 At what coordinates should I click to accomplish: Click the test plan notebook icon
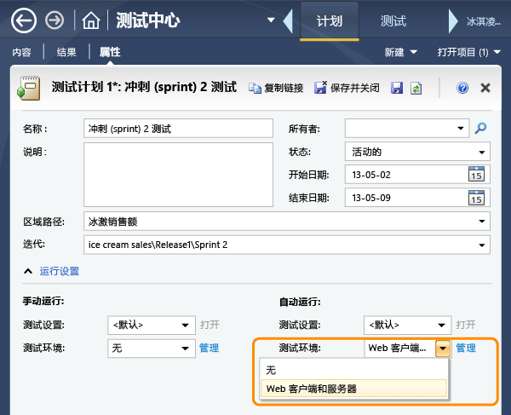pos(29,88)
